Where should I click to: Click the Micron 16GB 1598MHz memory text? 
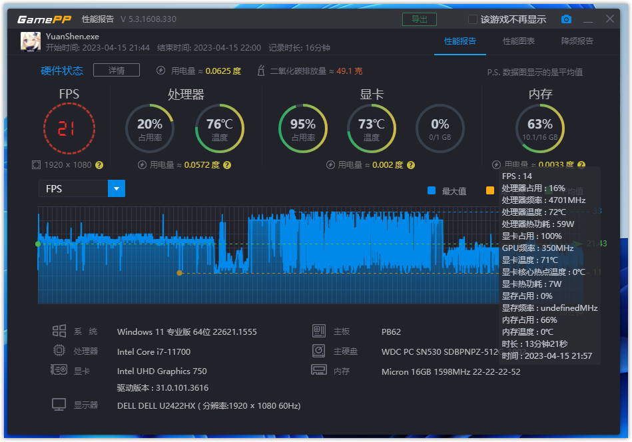(451, 371)
